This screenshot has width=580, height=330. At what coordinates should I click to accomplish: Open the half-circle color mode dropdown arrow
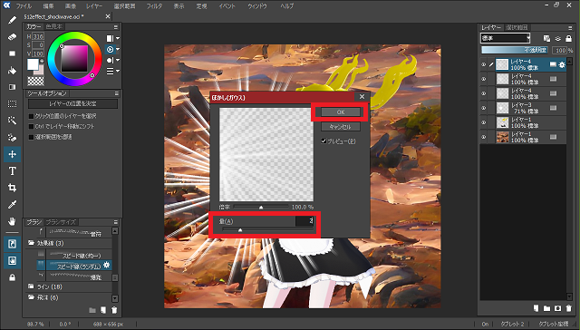[118, 60]
